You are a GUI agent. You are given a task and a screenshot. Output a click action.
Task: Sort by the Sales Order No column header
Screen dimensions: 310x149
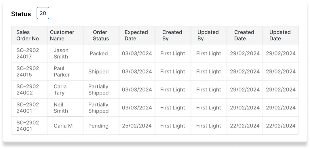coord(28,35)
